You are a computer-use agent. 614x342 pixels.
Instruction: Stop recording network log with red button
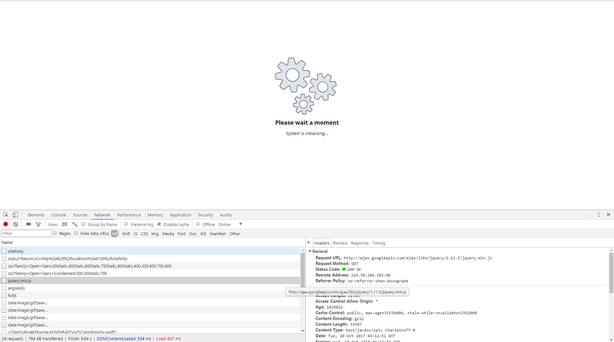pos(6,224)
